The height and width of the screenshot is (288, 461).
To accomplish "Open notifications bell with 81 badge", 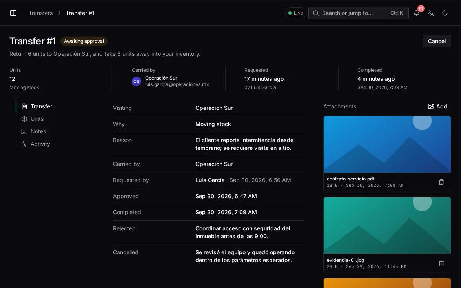I will [417, 13].
